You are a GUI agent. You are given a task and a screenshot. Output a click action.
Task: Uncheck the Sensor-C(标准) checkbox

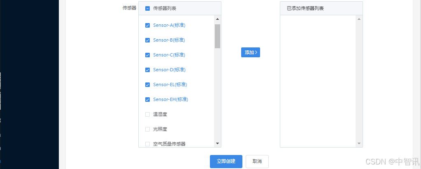click(147, 55)
